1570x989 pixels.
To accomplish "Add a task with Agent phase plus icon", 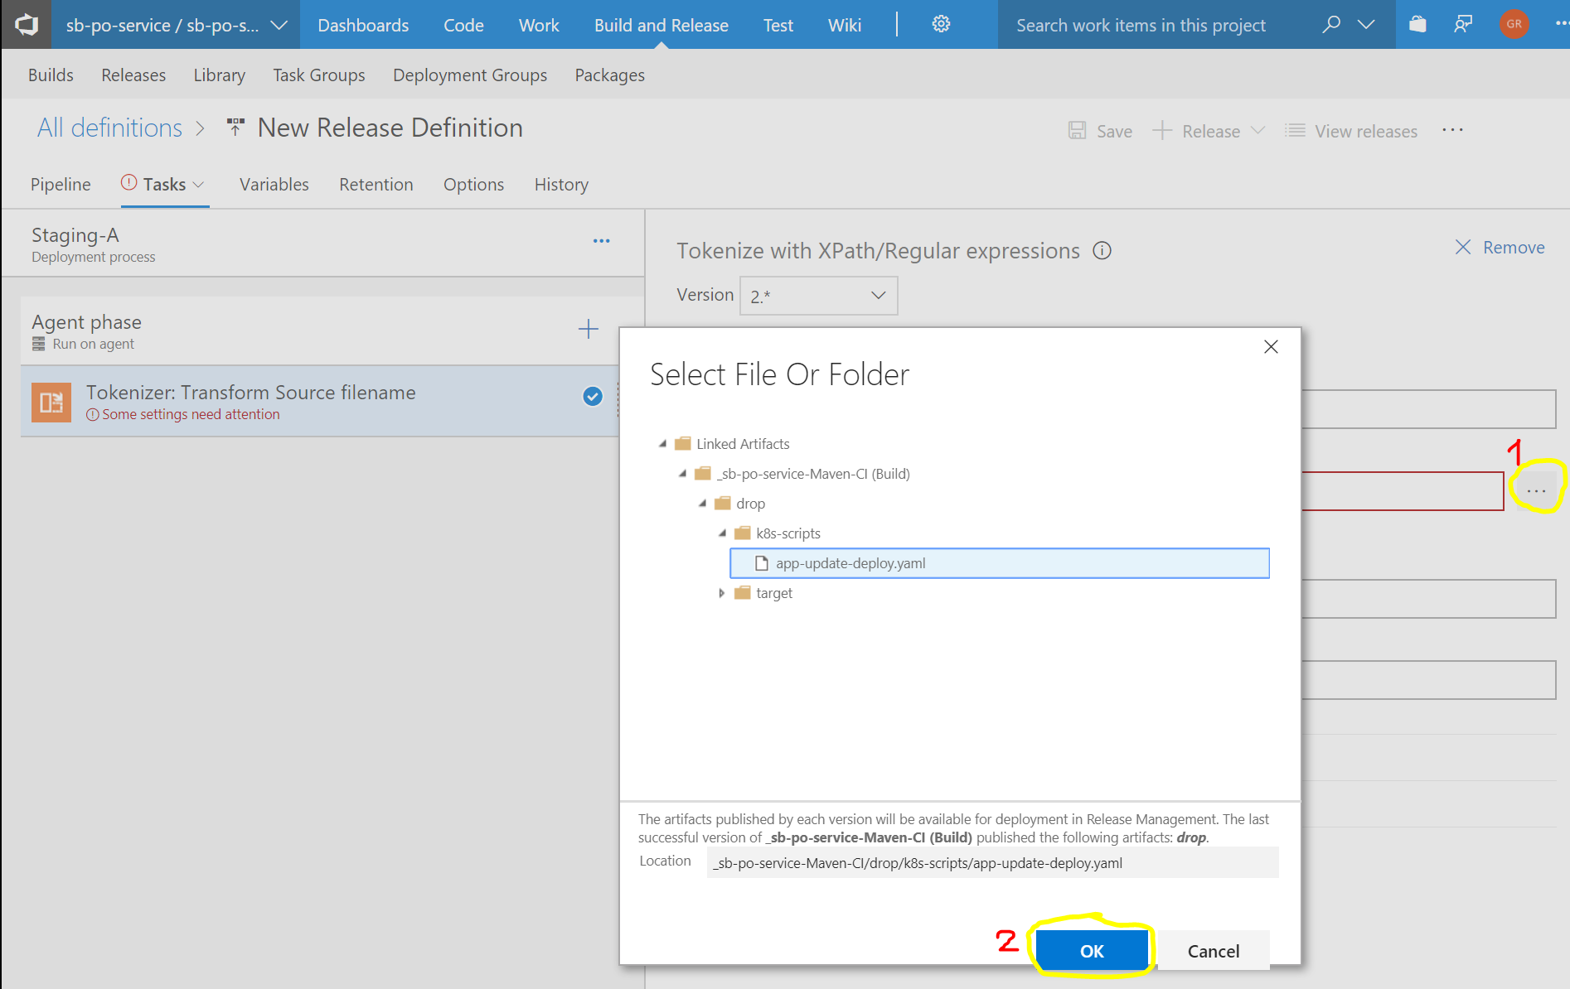I will coord(588,329).
